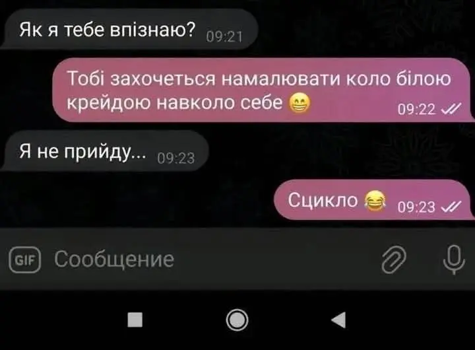The image size is (475, 350).
Task: Tap the Android home circle button
Action: 237,320
